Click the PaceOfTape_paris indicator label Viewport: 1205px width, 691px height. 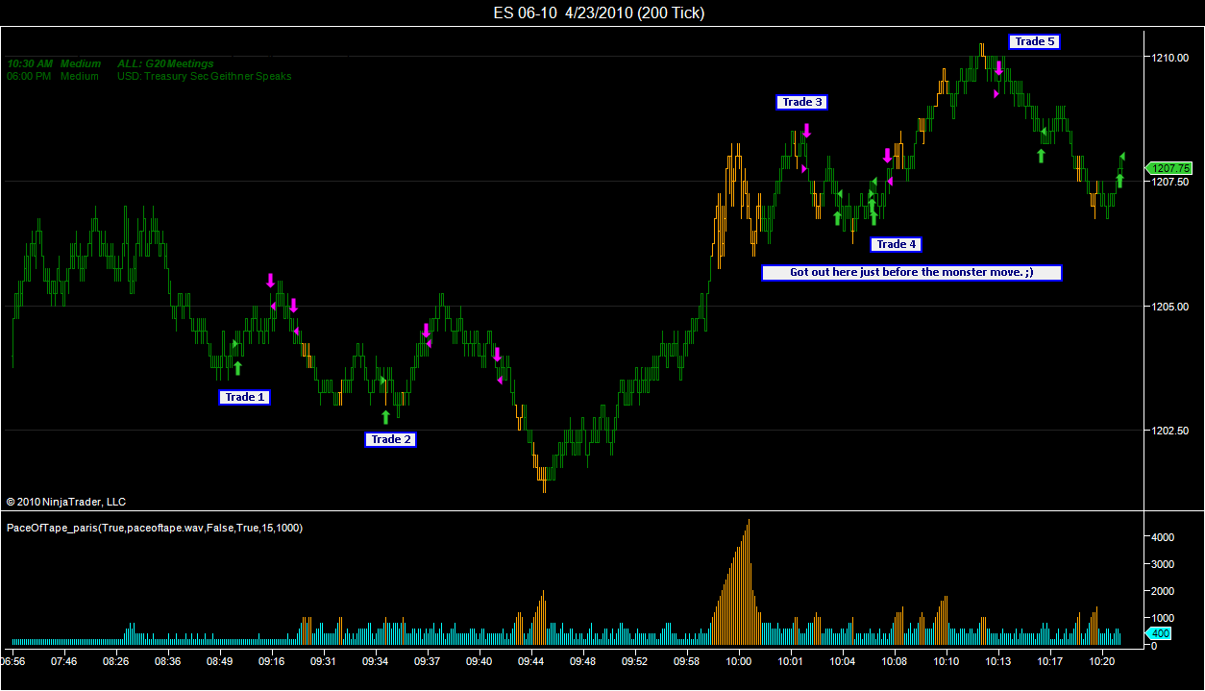click(x=155, y=528)
